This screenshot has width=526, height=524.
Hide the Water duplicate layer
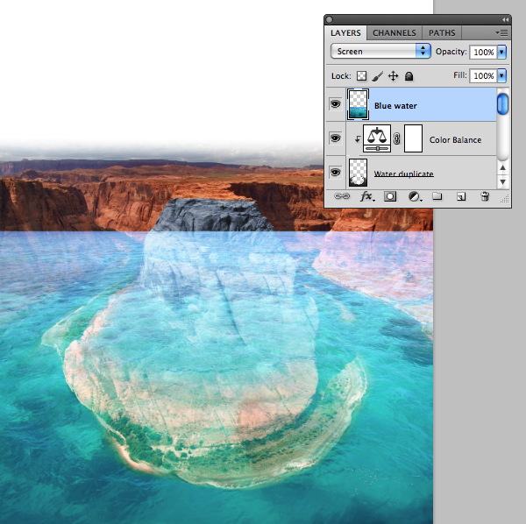(335, 173)
